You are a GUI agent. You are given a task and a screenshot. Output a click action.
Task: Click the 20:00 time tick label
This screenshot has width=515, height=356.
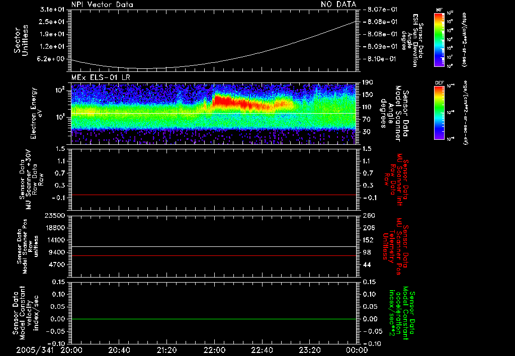click(x=71, y=350)
